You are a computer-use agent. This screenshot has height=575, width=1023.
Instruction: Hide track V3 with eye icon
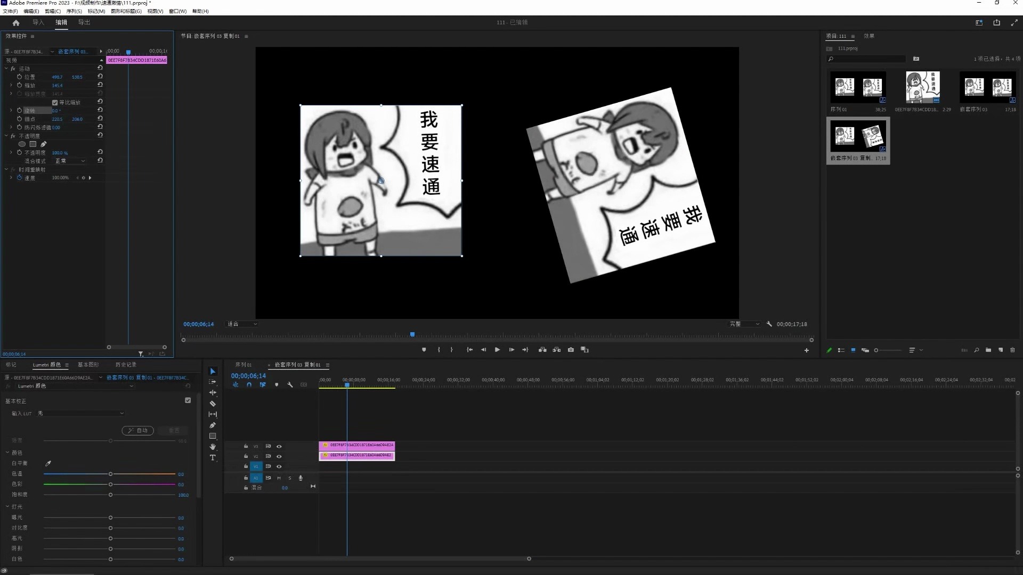click(x=279, y=446)
